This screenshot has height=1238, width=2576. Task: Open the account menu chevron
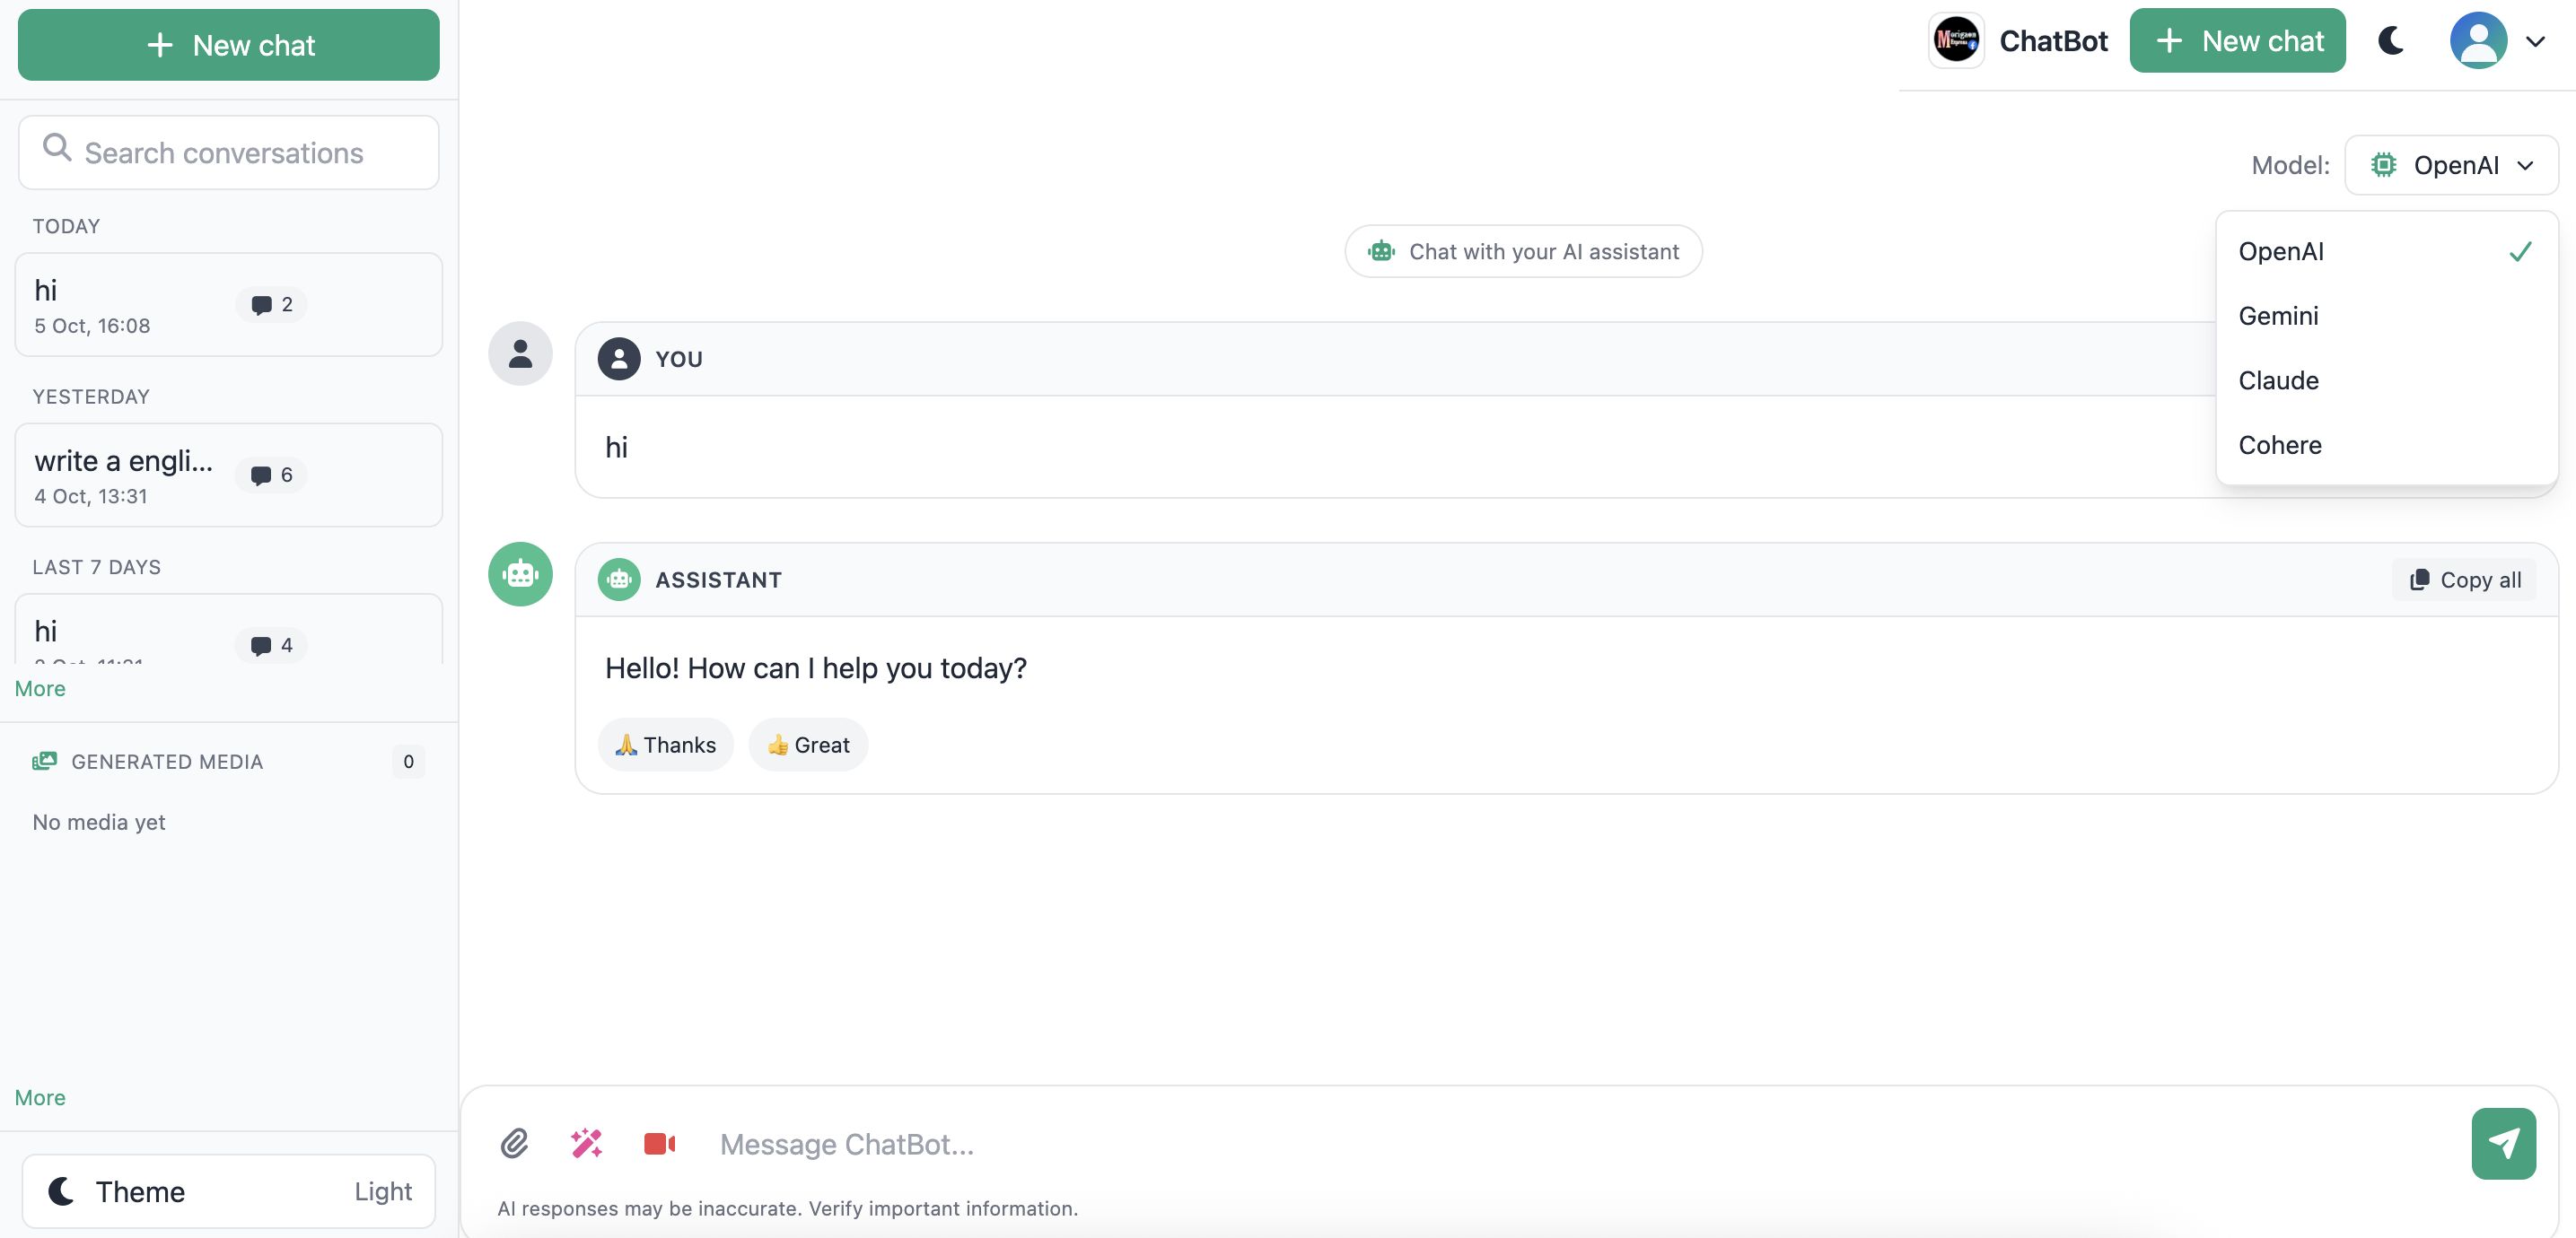[x=2535, y=42]
